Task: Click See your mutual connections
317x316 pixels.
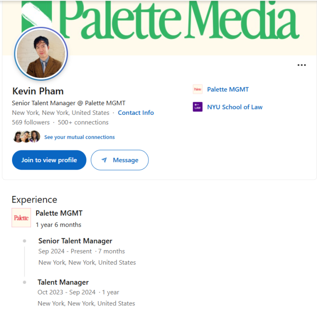Action: [79, 137]
